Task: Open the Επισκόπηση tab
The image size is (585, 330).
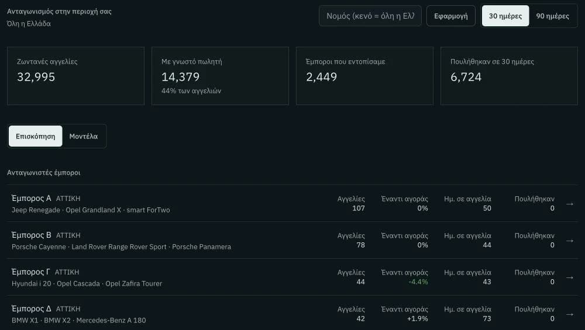Action: [x=36, y=136]
